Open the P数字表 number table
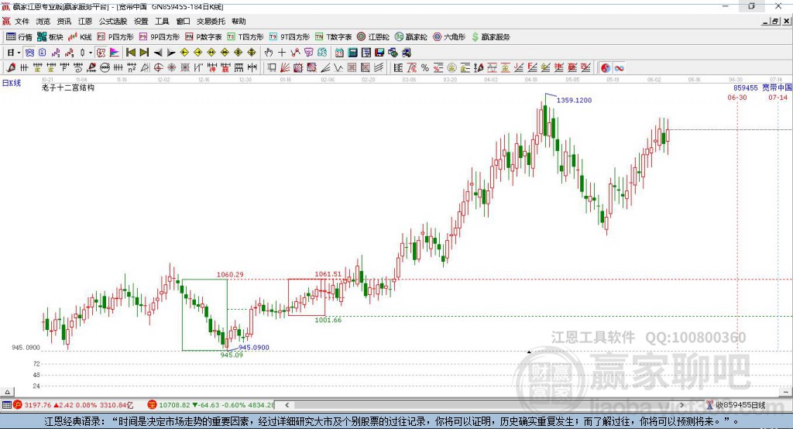The height and width of the screenshot is (429, 793). click(204, 37)
